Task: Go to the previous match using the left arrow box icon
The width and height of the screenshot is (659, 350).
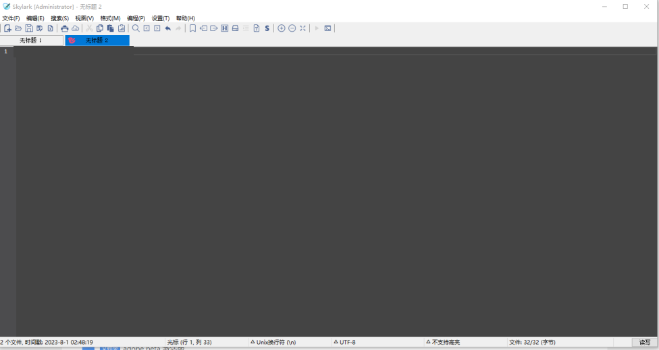Action: [147, 28]
